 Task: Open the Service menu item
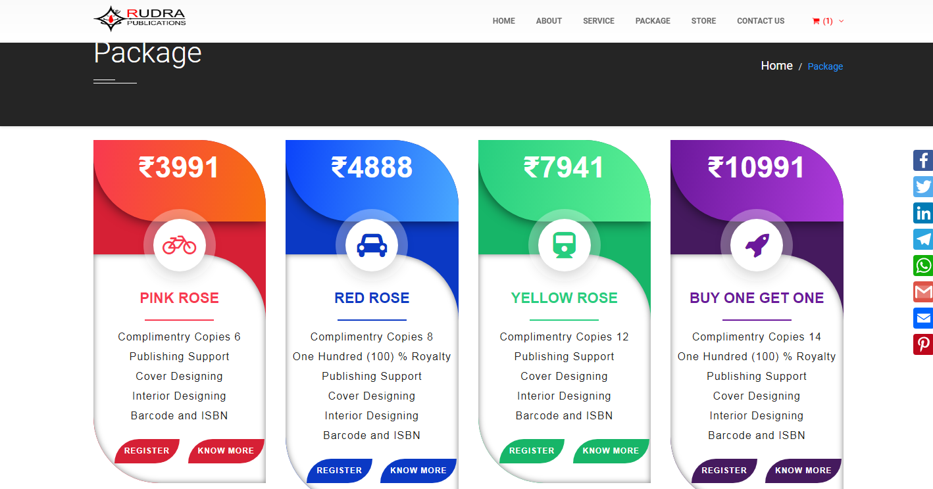[x=598, y=21]
